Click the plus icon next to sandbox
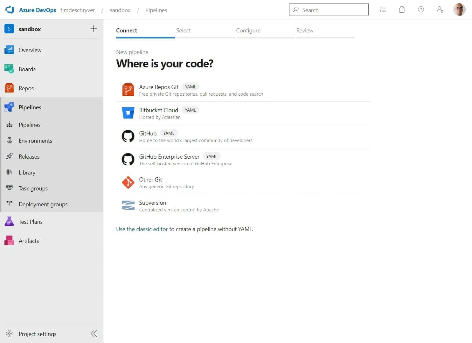Viewport: 472px width, 343px height. pyautogui.click(x=94, y=29)
